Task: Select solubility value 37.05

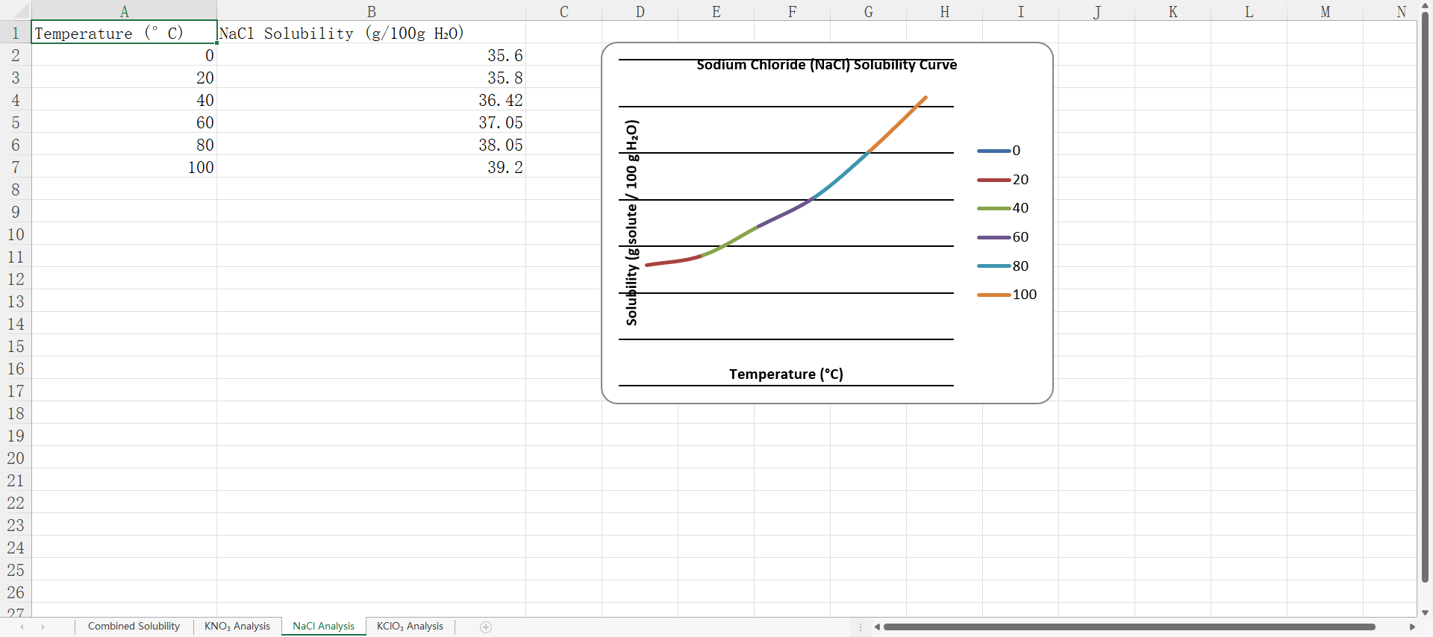Action: [x=371, y=122]
